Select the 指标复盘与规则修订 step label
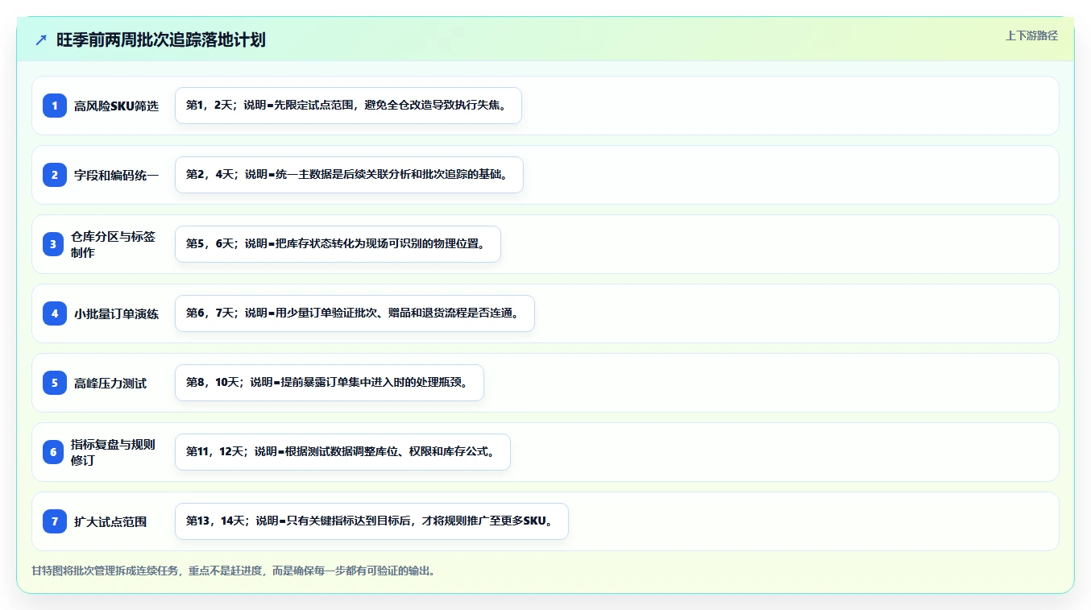 coord(114,452)
